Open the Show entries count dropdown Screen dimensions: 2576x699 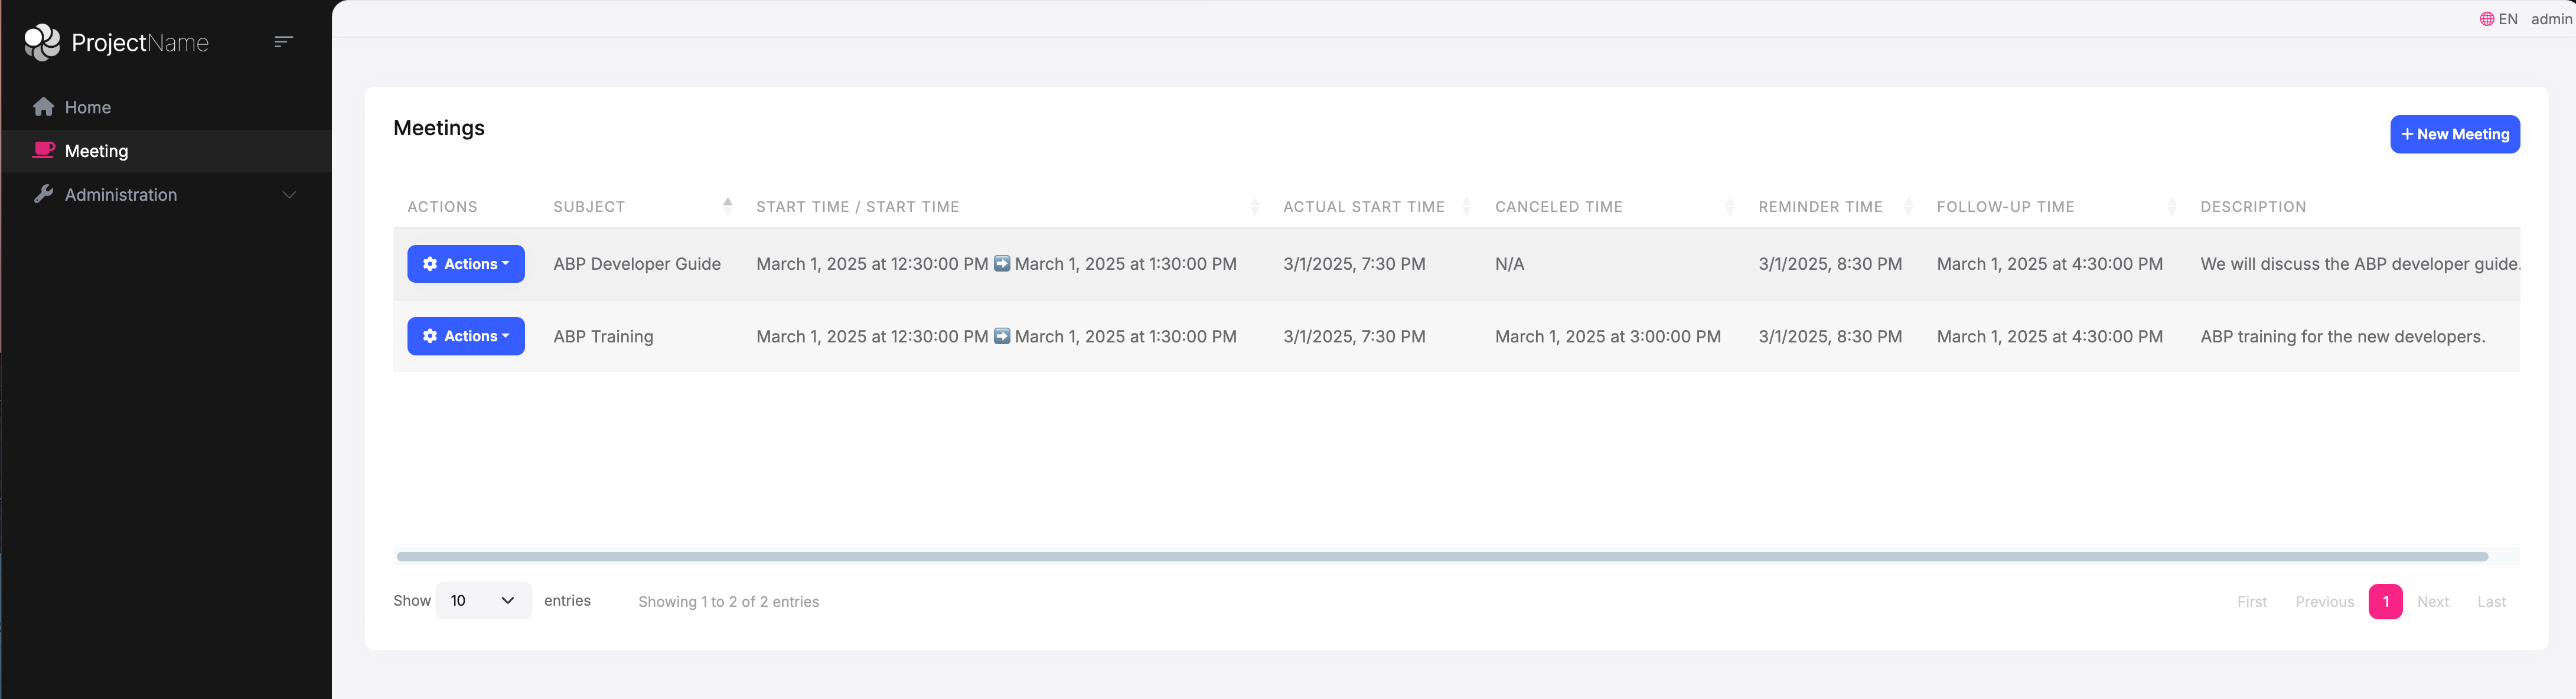[x=483, y=601]
